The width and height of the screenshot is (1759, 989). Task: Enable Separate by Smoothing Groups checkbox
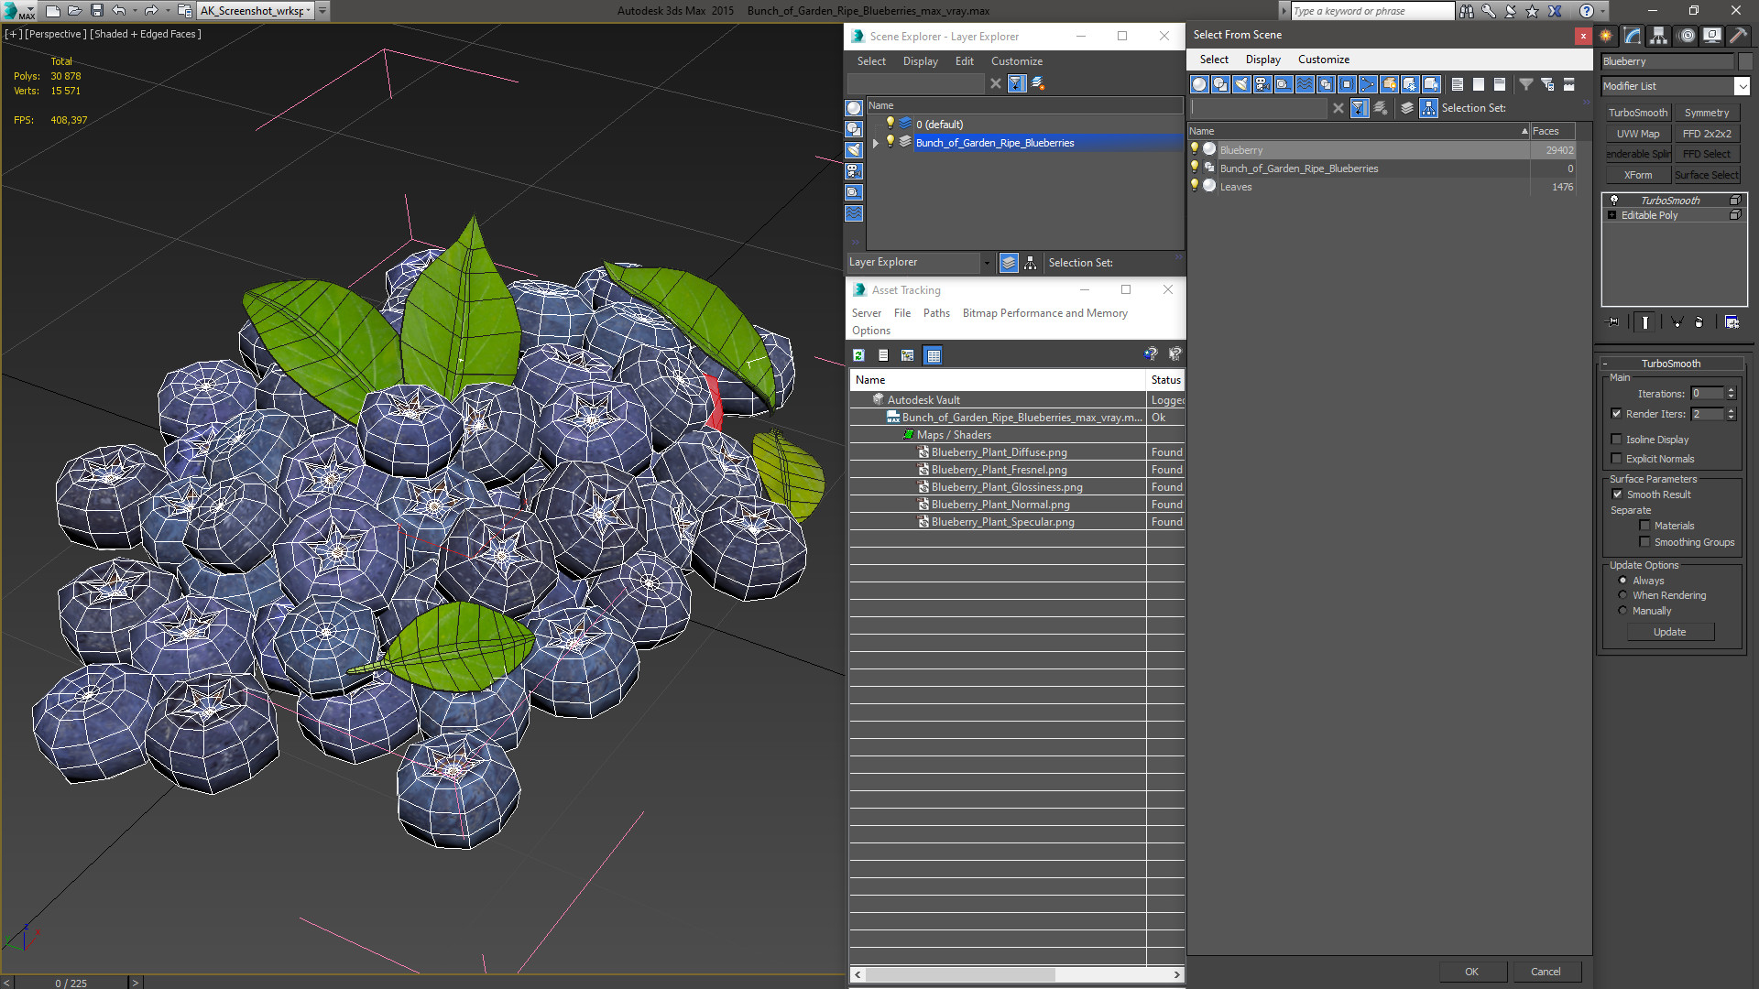1644,542
